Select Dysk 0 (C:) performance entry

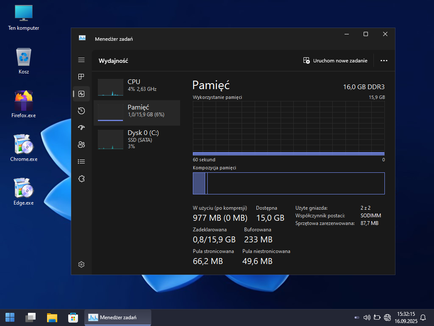pyautogui.click(x=136, y=139)
